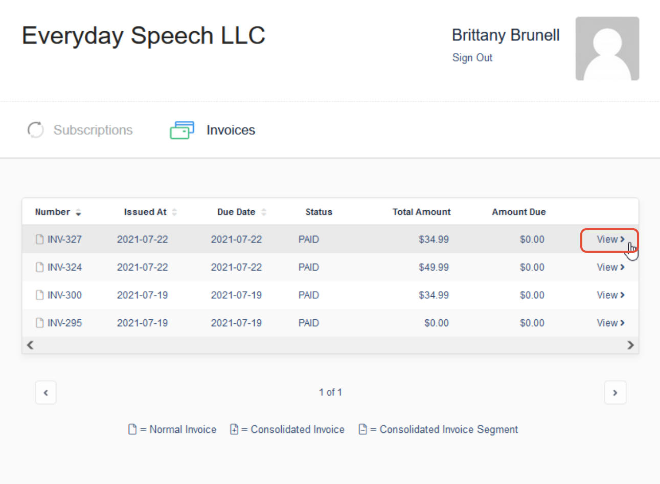View invoice INV-327 details
This screenshot has height=484, width=660.
tap(610, 239)
